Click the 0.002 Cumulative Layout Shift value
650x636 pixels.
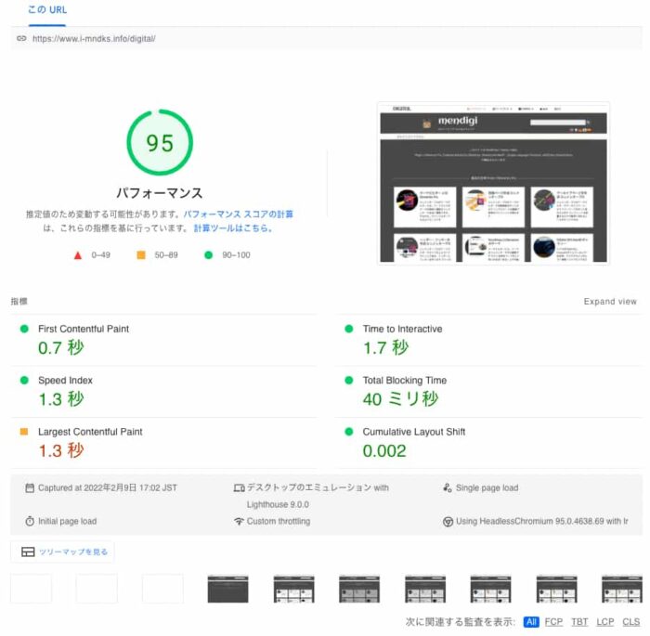point(384,451)
